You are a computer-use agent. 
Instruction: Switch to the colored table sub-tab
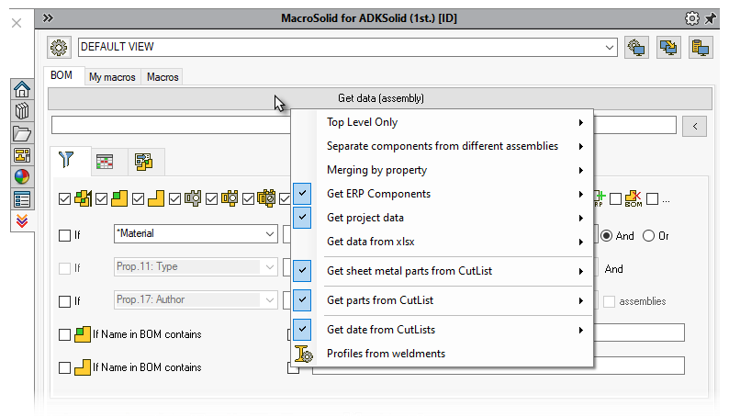click(105, 162)
